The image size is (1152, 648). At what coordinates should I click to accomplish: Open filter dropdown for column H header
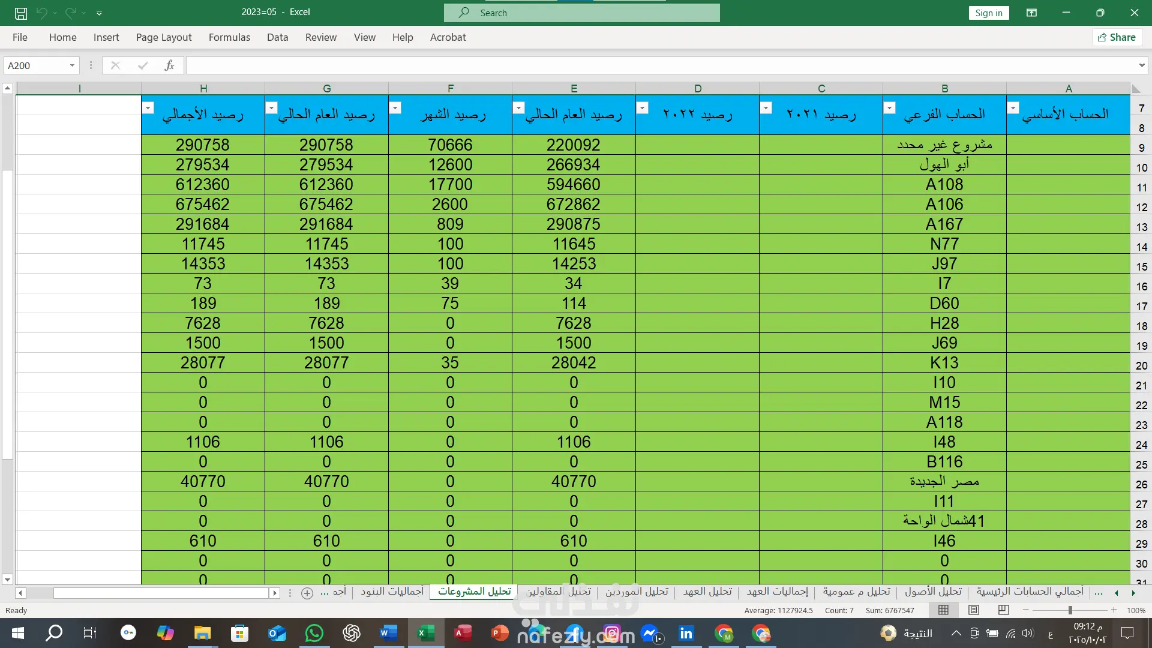point(148,108)
